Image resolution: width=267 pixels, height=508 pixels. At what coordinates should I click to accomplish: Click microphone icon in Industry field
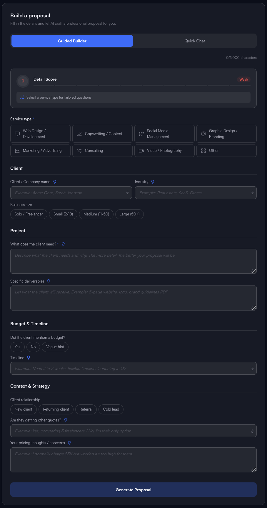point(252,193)
